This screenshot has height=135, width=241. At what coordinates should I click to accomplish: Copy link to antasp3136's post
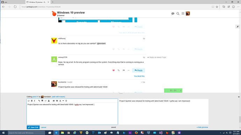click(x=118, y=70)
